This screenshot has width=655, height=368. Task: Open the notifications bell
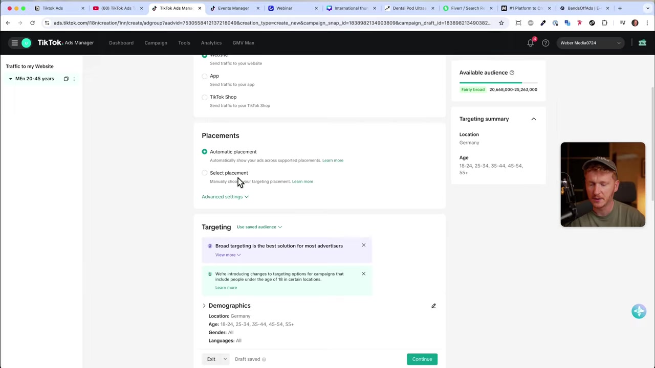click(531, 43)
